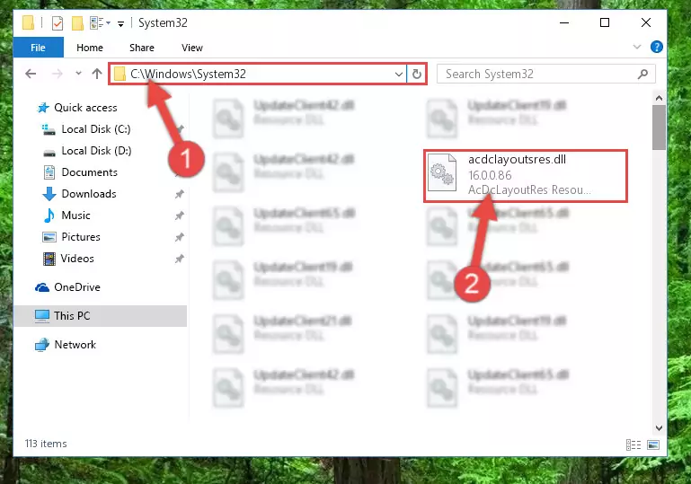691x484 pixels.
Task: Click the scrollbar down arrow
Action: [x=659, y=427]
